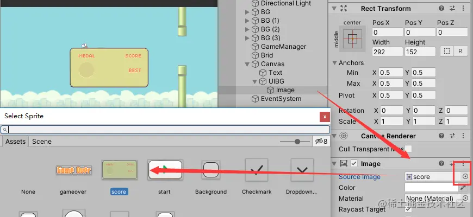Toggle Rect Transform blueprint mode button

[447, 52]
